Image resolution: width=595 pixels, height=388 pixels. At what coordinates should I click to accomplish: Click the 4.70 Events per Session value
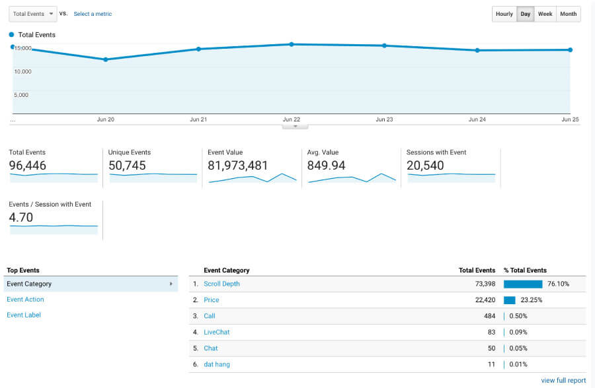coord(21,217)
